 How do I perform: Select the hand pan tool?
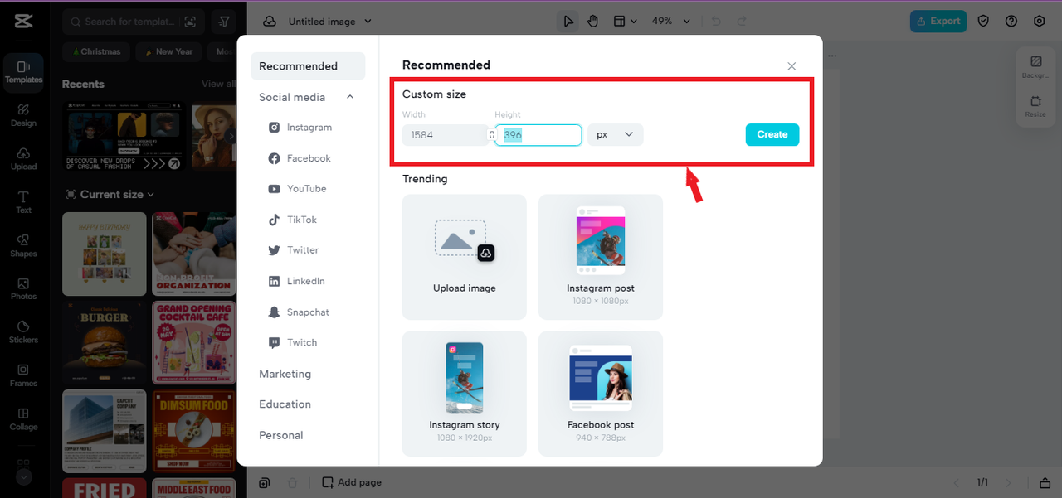pos(593,22)
